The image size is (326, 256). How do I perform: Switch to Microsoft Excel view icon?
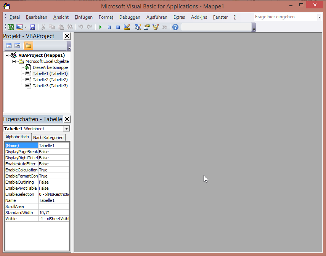pos(11,27)
